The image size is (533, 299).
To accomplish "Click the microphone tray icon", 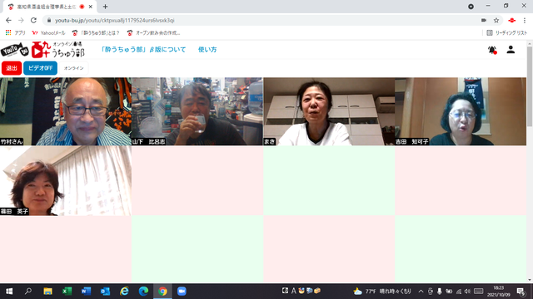I will (440, 292).
